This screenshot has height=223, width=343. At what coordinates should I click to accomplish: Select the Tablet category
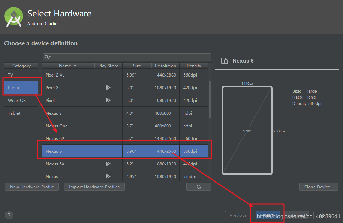tap(21, 113)
